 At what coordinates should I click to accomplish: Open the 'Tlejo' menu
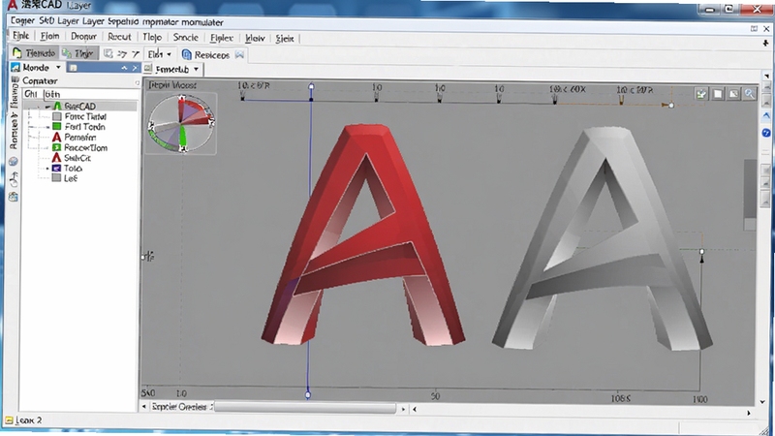click(152, 37)
